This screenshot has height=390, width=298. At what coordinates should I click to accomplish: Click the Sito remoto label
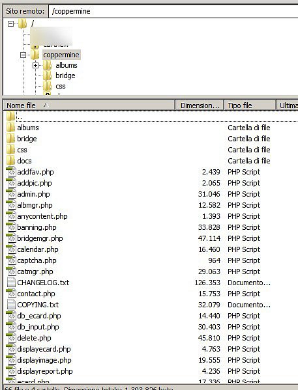point(25,11)
